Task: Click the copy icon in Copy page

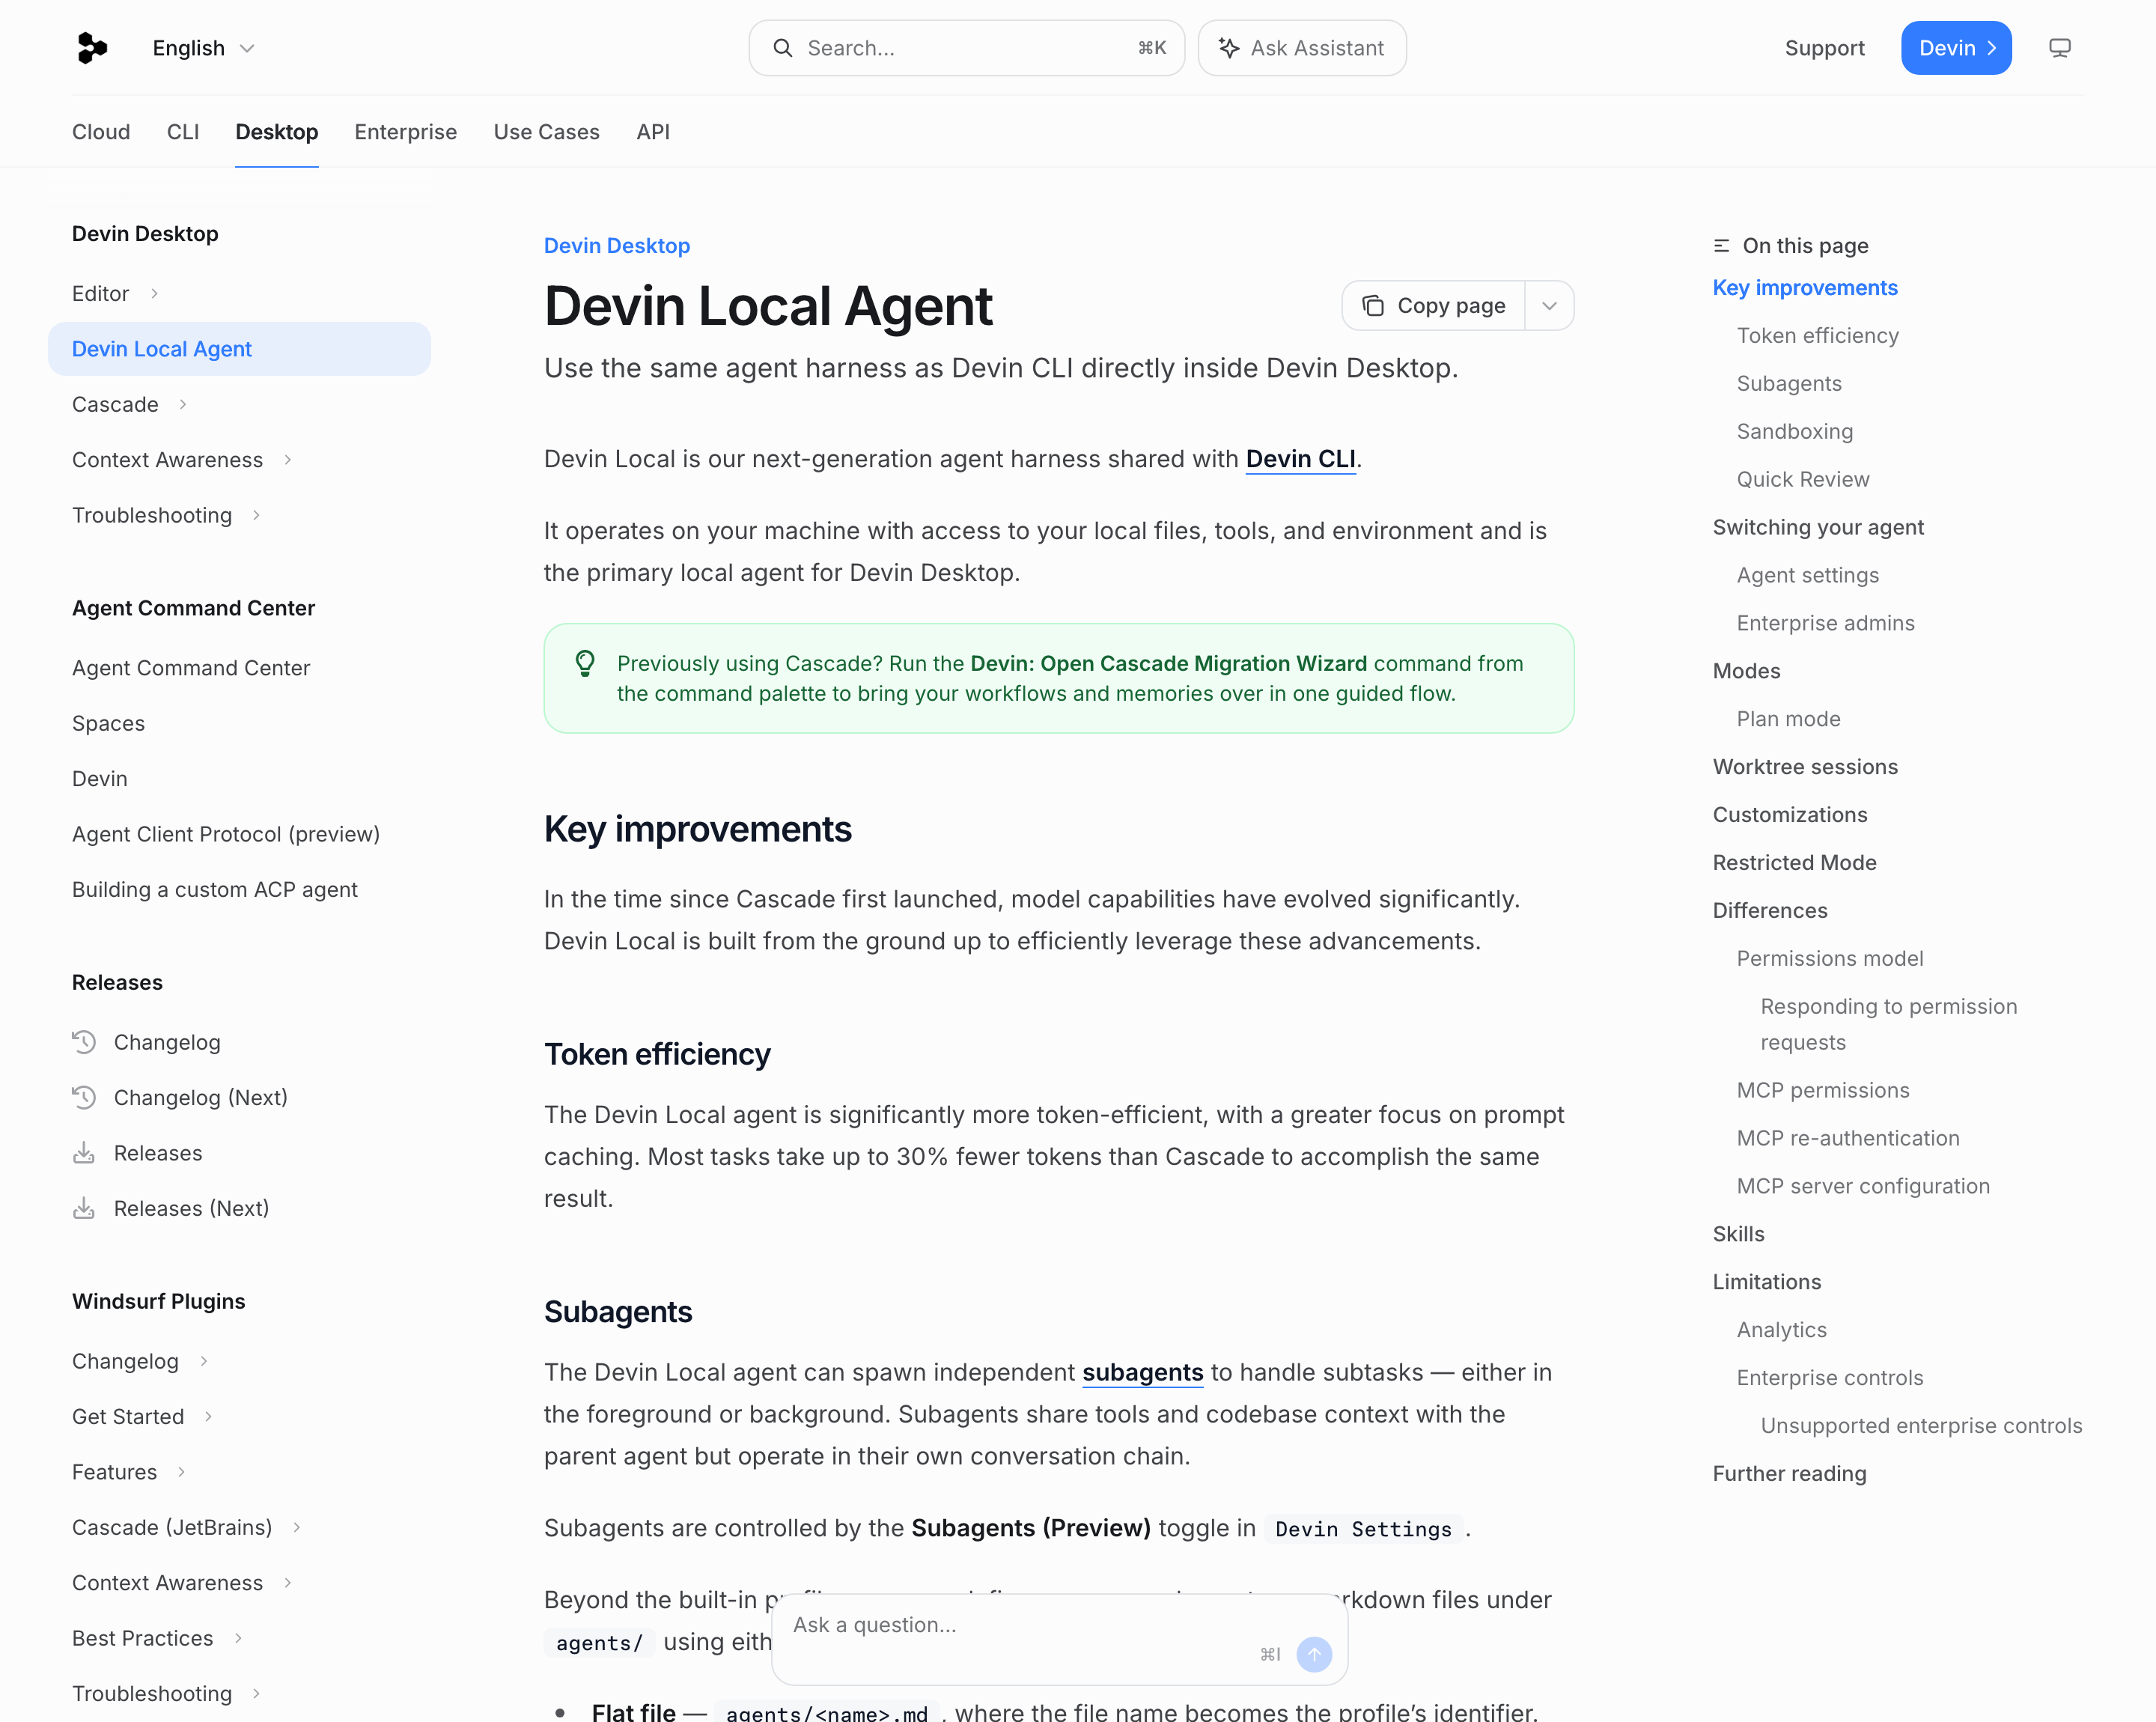Action: tap(1373, 306)
